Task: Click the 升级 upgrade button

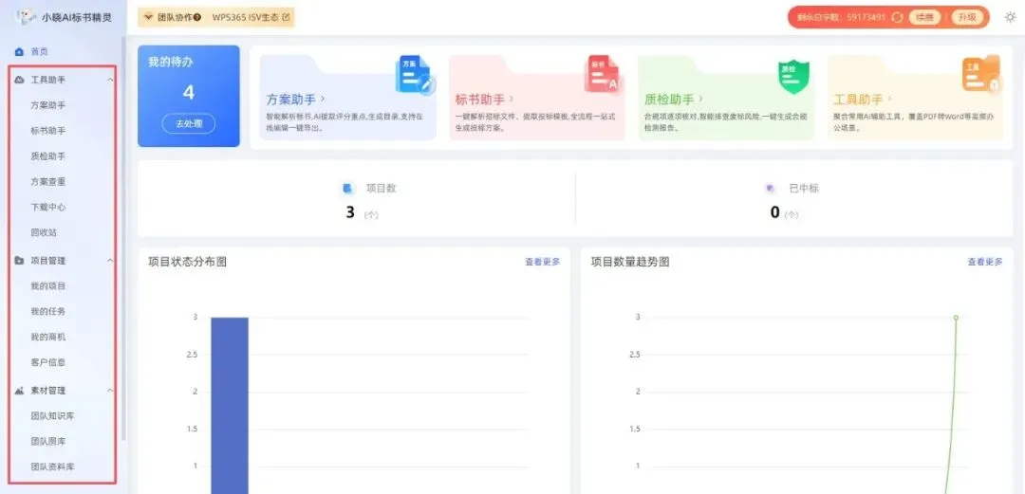Action: [x=967, y=17]
